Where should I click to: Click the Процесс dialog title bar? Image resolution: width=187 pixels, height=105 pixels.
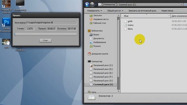coord(46,15)
